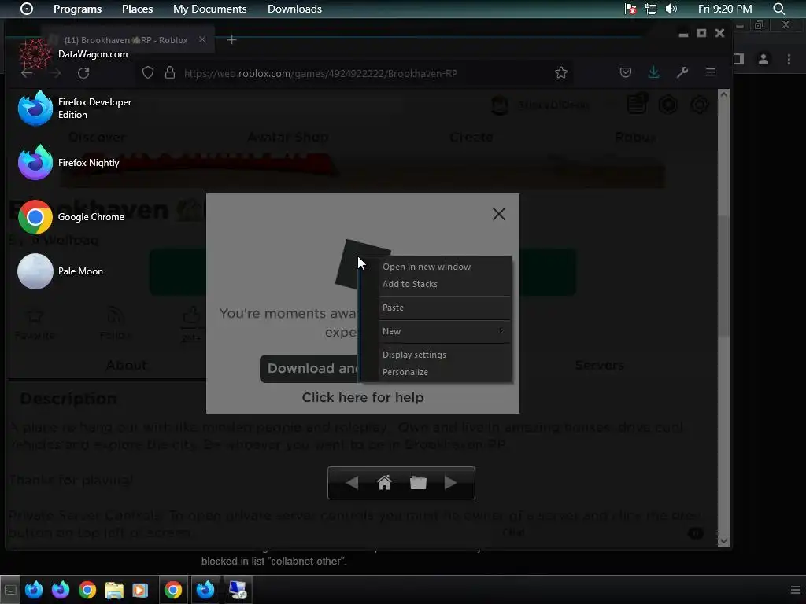Open the Programs menu in top panel

(x=78, y=9)
